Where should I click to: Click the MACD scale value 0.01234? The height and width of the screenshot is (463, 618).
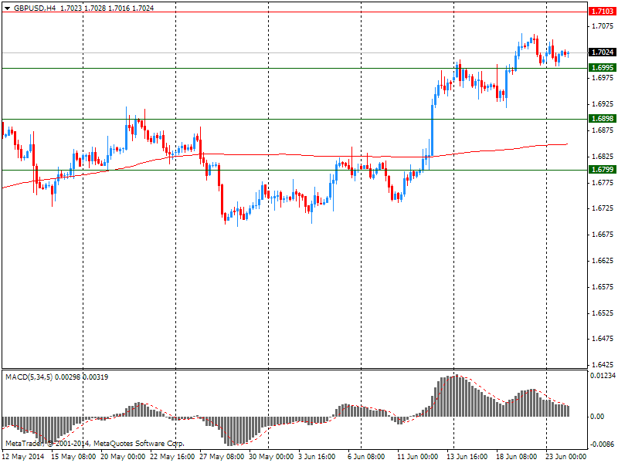(x=603, y=376)
